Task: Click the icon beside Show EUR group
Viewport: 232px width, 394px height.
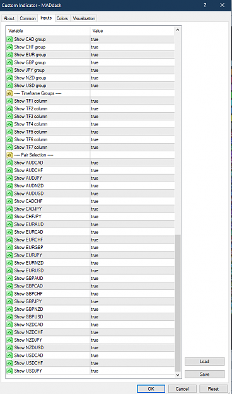Action: click(9, 54)
